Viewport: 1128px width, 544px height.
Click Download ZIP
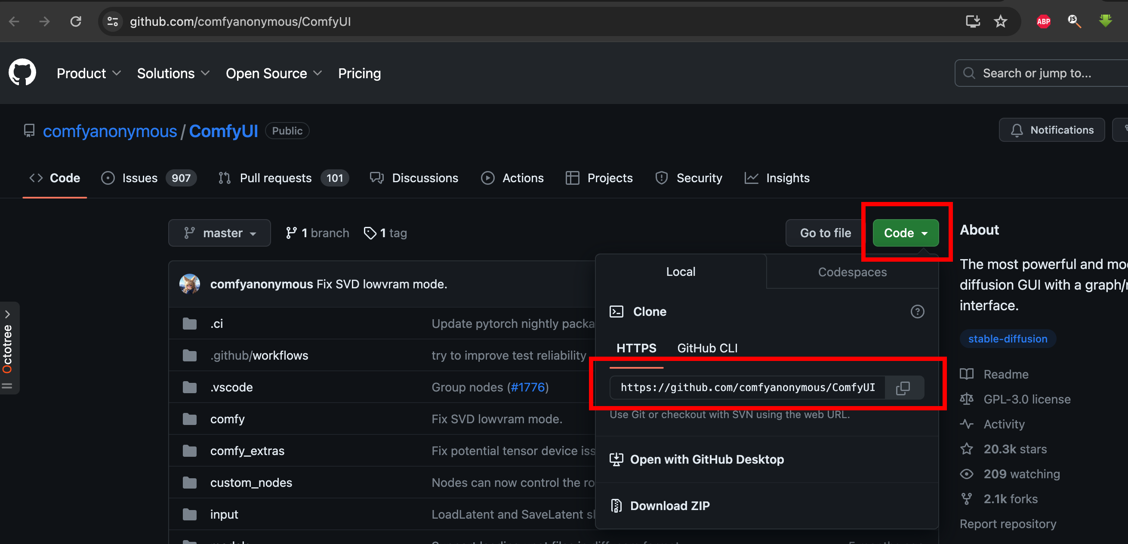click(x=669, y=505)
